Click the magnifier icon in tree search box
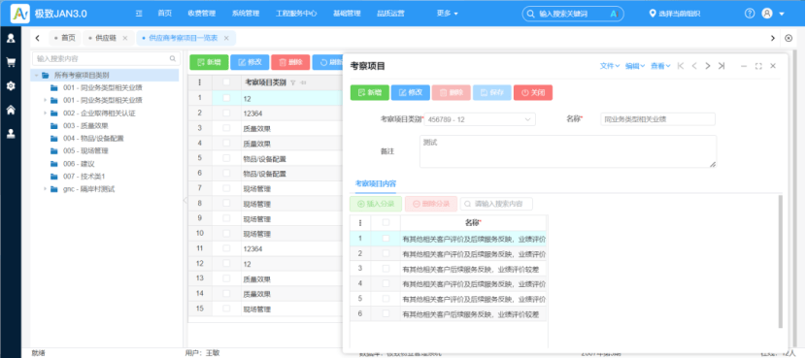806x358 pixels. pos(173,58)
